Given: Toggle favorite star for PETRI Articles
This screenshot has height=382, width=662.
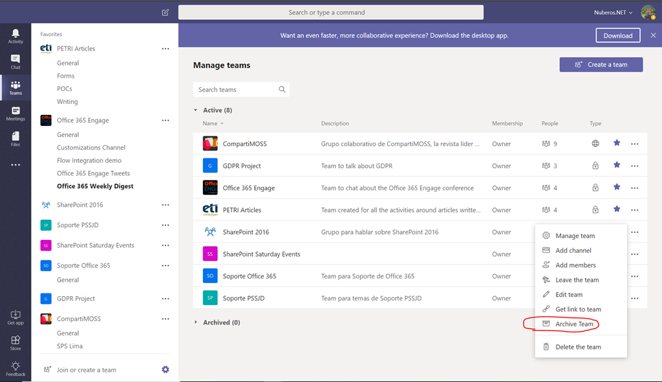Looking at the screenshot, I should coord(617,209).
